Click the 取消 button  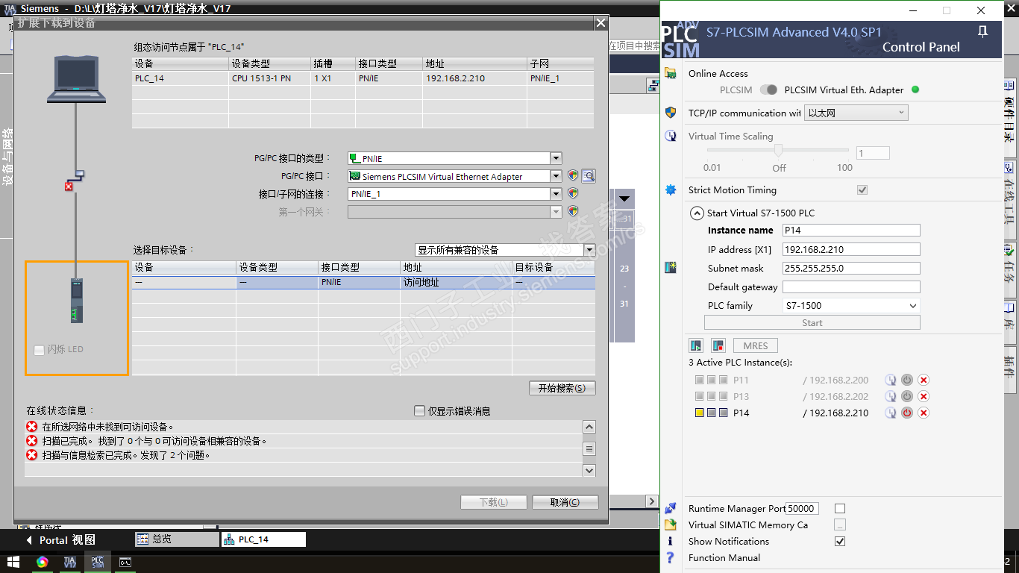[x=565, y=502]
